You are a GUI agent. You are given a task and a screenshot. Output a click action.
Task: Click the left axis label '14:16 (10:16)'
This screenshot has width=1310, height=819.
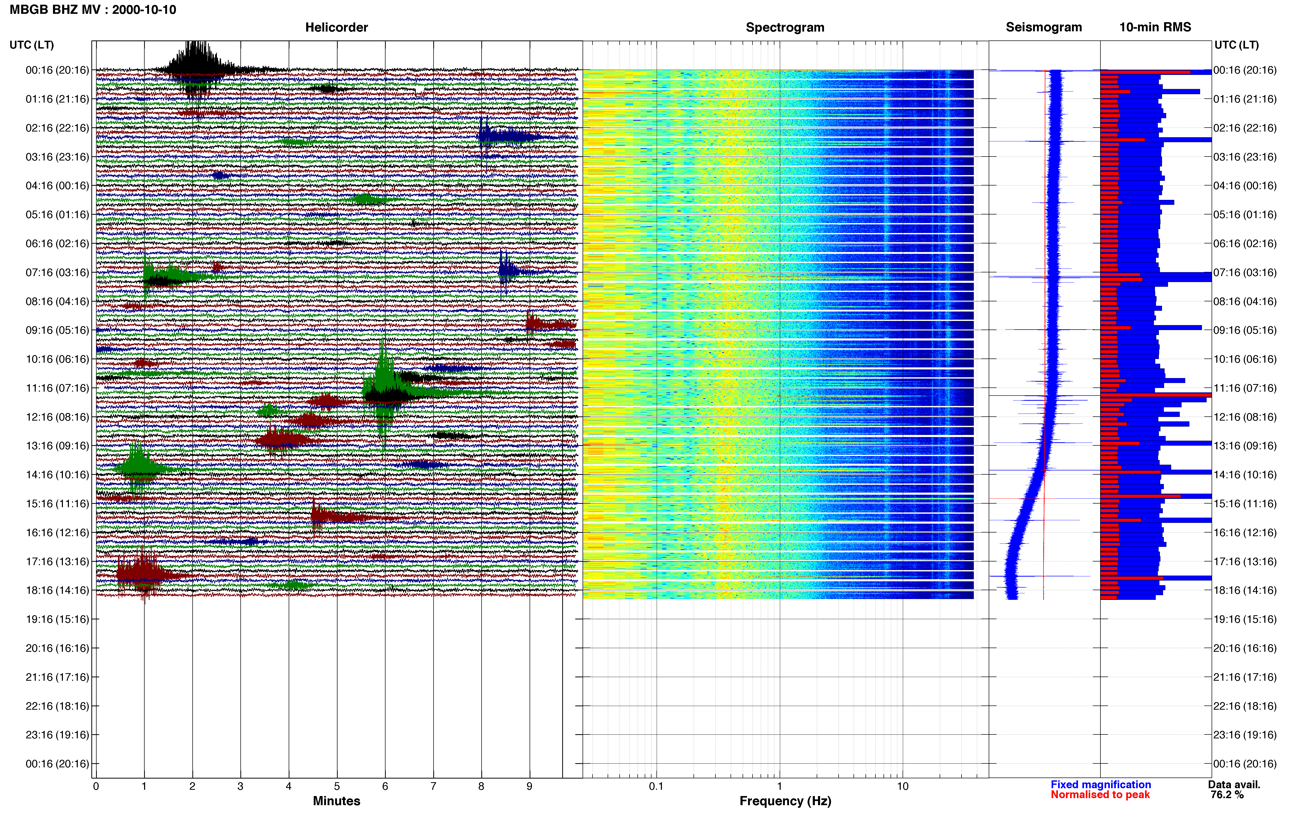tap(57, 475)
